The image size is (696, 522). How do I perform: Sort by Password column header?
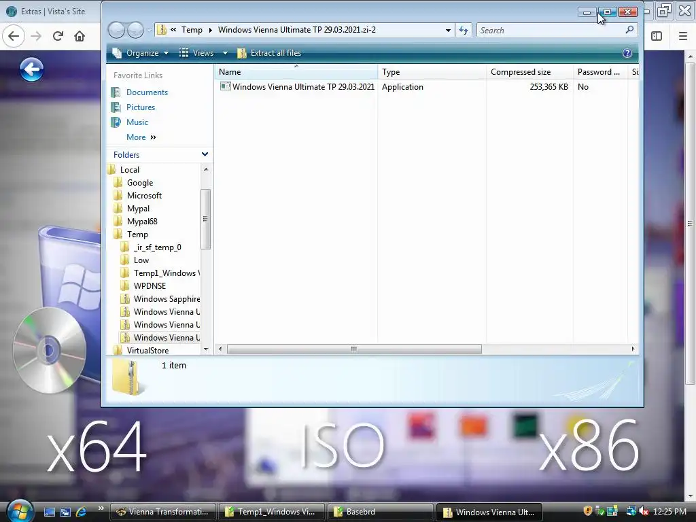pos(599,72)
